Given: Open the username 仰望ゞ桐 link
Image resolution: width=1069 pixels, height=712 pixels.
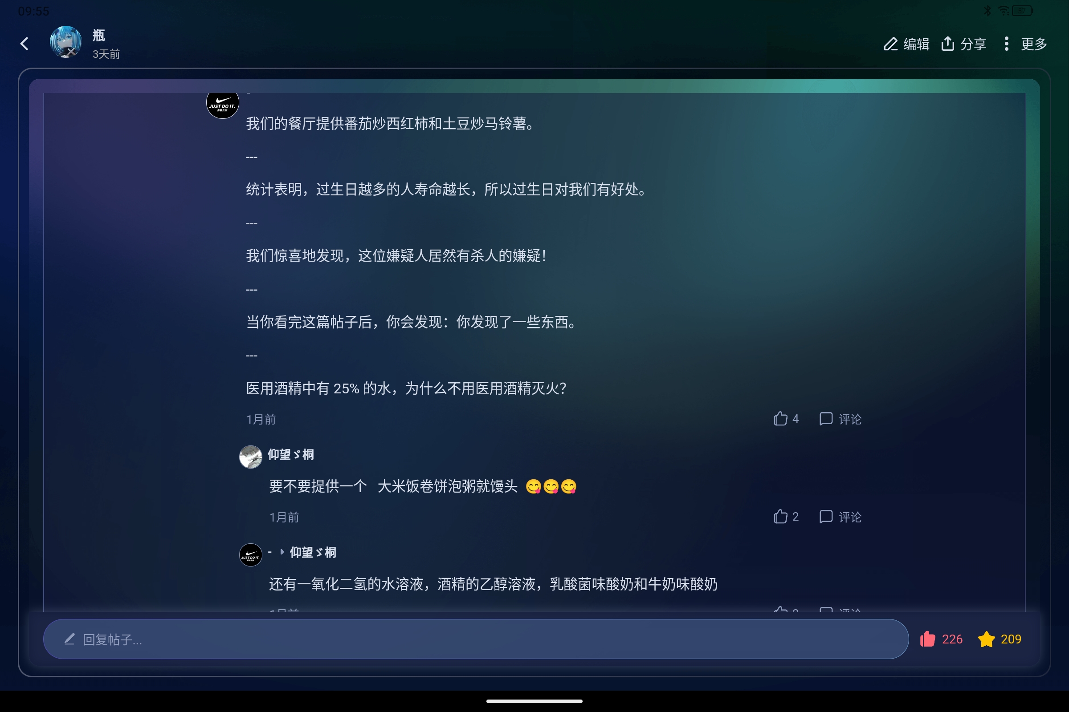Looking at the screenshot, I should tap(291, 454).
